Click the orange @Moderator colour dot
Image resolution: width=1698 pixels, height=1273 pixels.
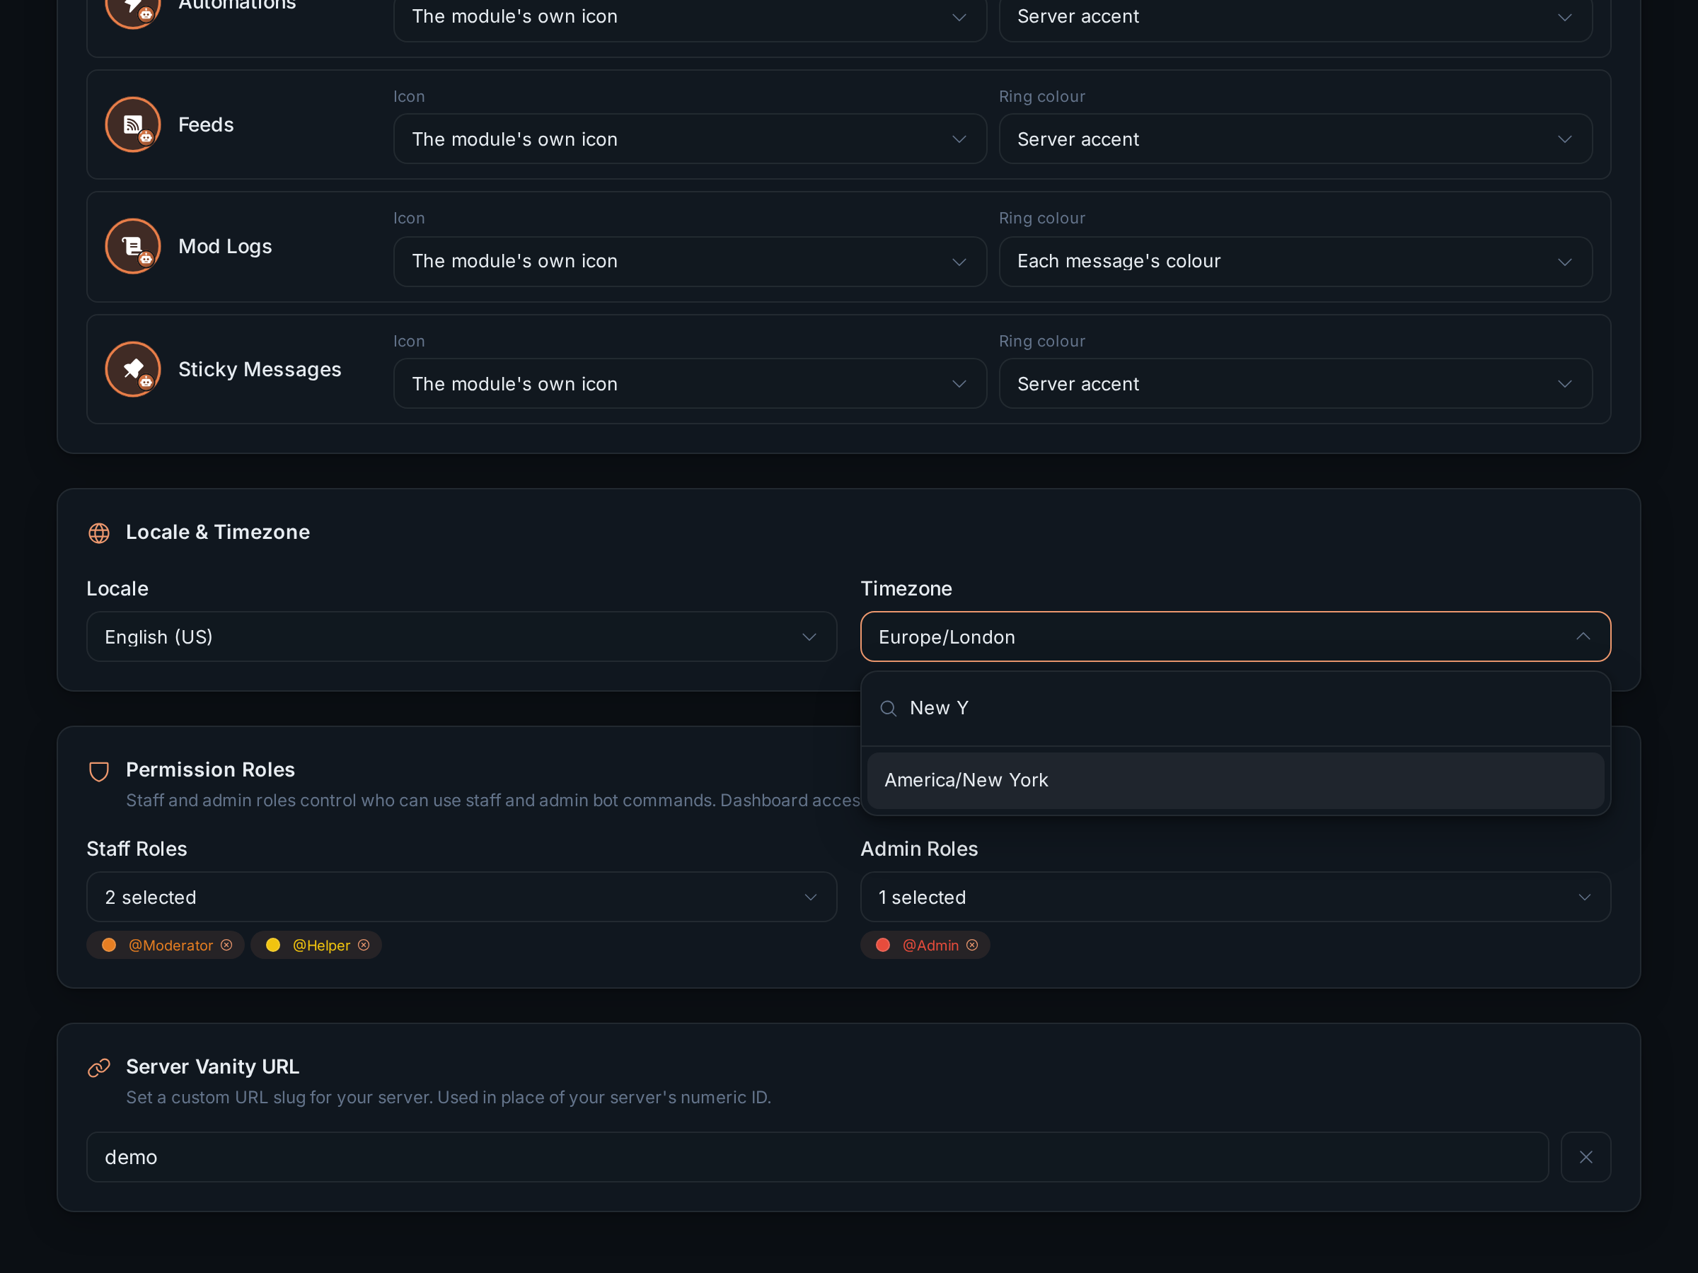coord(109,945)
